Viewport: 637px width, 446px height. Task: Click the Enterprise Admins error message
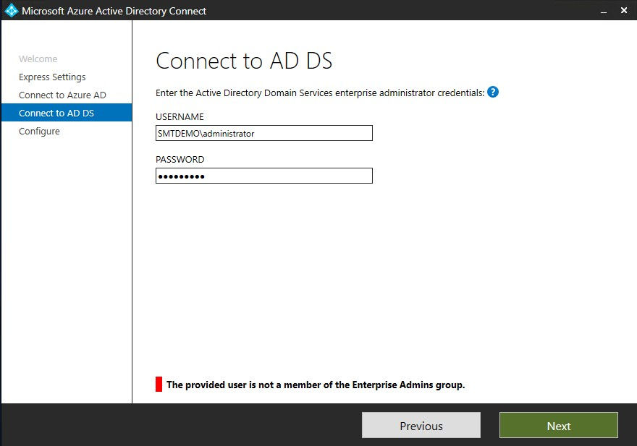tap(316, 385)
